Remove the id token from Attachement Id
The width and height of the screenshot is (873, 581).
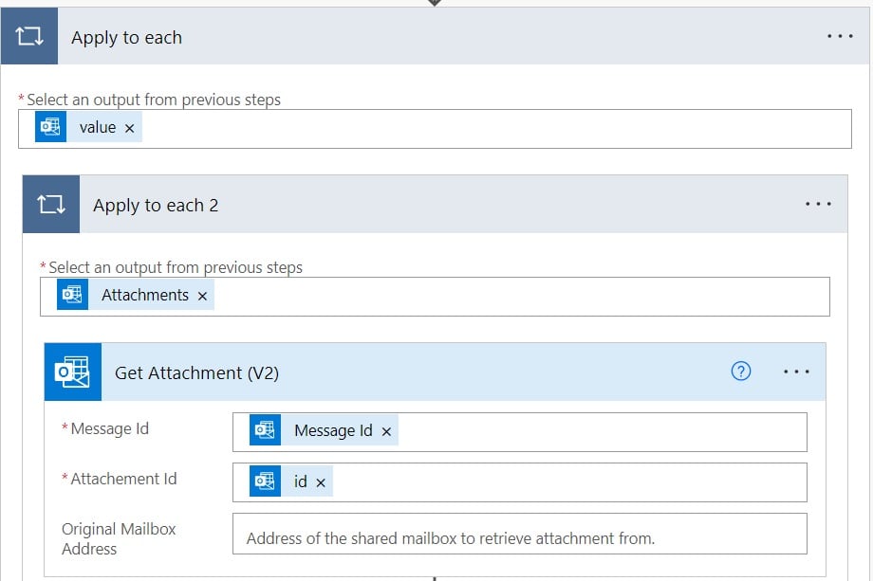coord(321,482)
